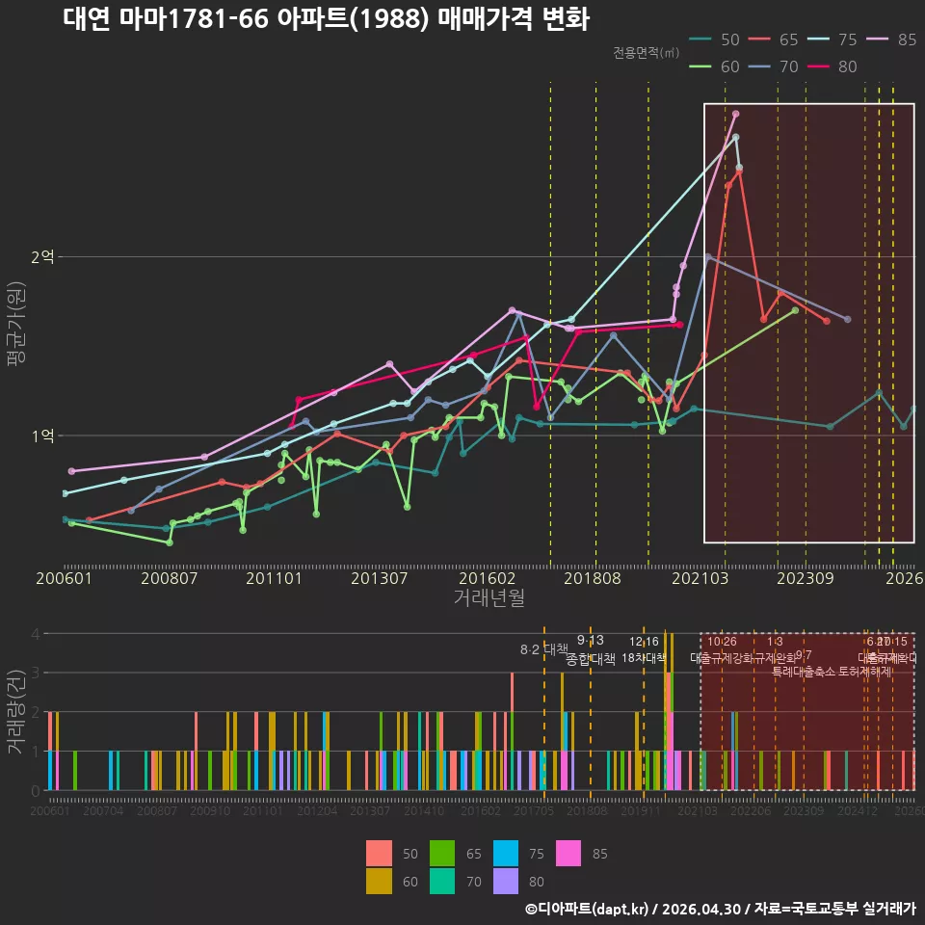
Task: Click the 70 line legend entry
Action: pyautogui.click(x=773, y=66)
